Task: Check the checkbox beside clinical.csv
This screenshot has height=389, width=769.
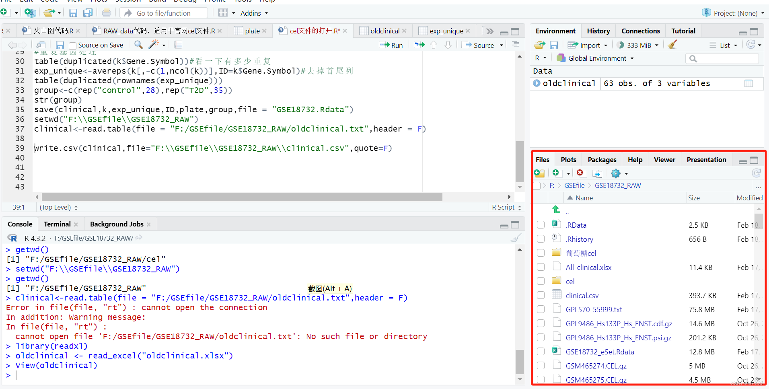Action: click(541, 295)
